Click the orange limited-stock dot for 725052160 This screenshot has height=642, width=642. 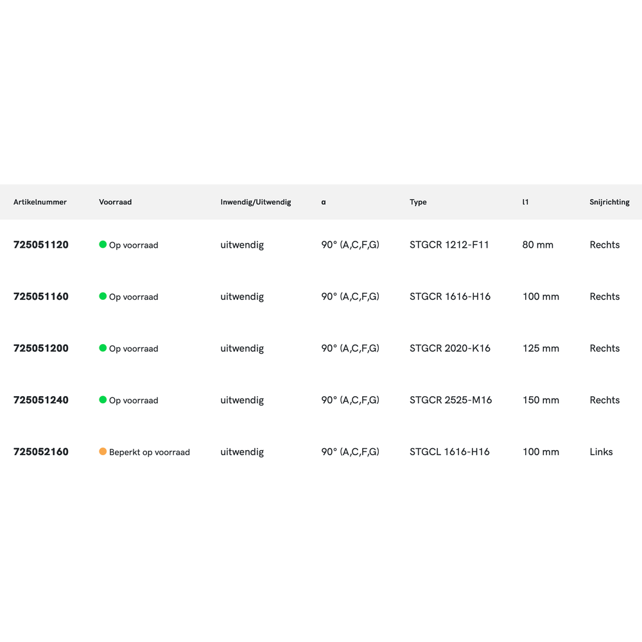coord(103,452)
